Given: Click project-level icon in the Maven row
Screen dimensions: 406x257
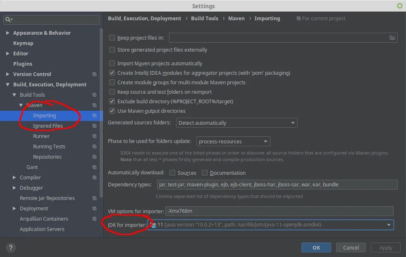Looking at the screenshot, I should [95, 105].
